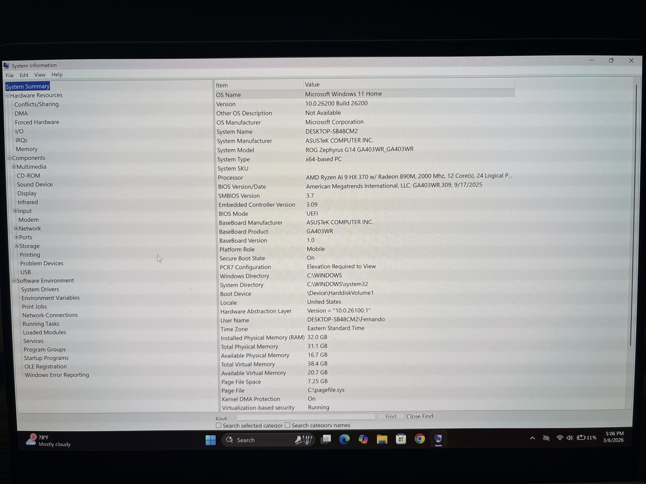The image size is (646, 484).
Task: Collapse the Hardware Resources tree node
Action: (8, 95)
